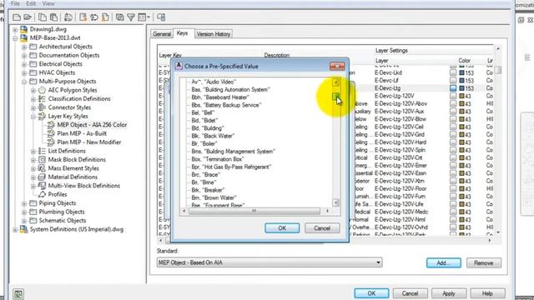Collapse the Multi-Purpose Objects folder
Viewport: 534px width, 300px height.
[x=24, y=82]
